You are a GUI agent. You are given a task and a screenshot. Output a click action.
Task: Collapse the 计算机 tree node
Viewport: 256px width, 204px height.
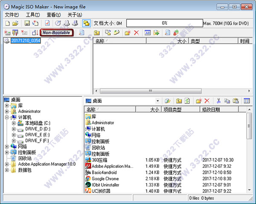tap(7, 117)
